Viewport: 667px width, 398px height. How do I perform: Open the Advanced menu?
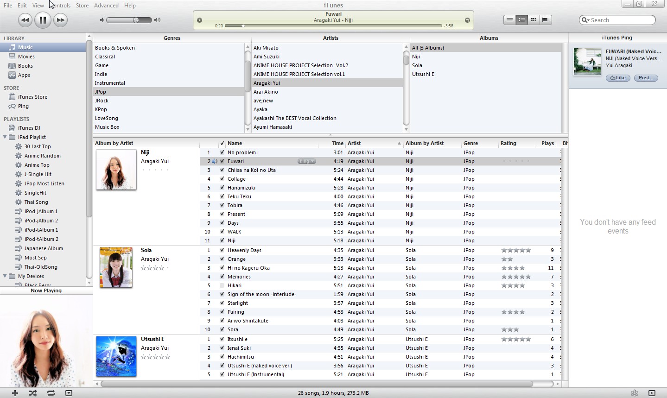pos(106,6)
